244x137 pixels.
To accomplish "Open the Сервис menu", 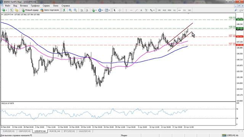I will [x=46, y=6].
